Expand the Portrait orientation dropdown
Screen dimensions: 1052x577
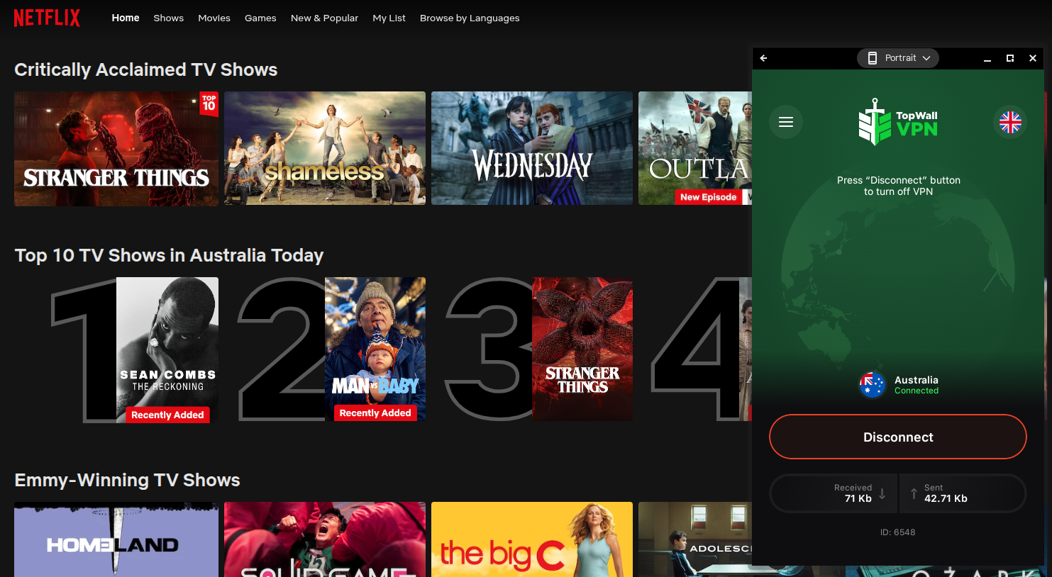coord(898,58)
